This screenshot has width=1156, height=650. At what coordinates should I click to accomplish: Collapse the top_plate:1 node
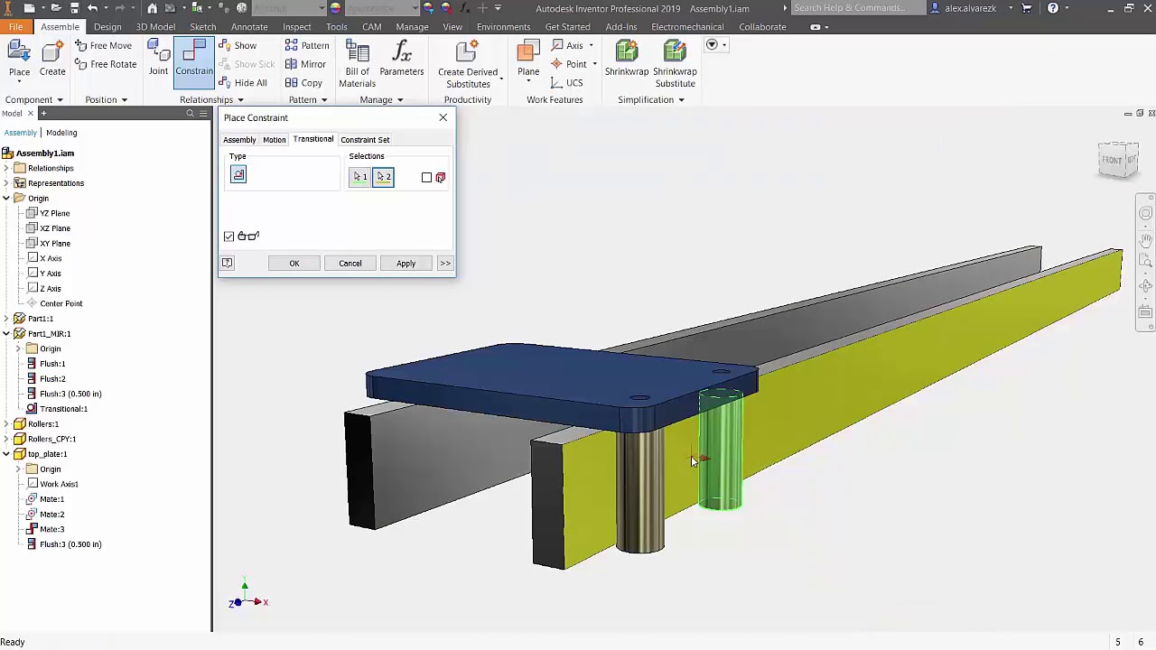click(x=6, y=454)
